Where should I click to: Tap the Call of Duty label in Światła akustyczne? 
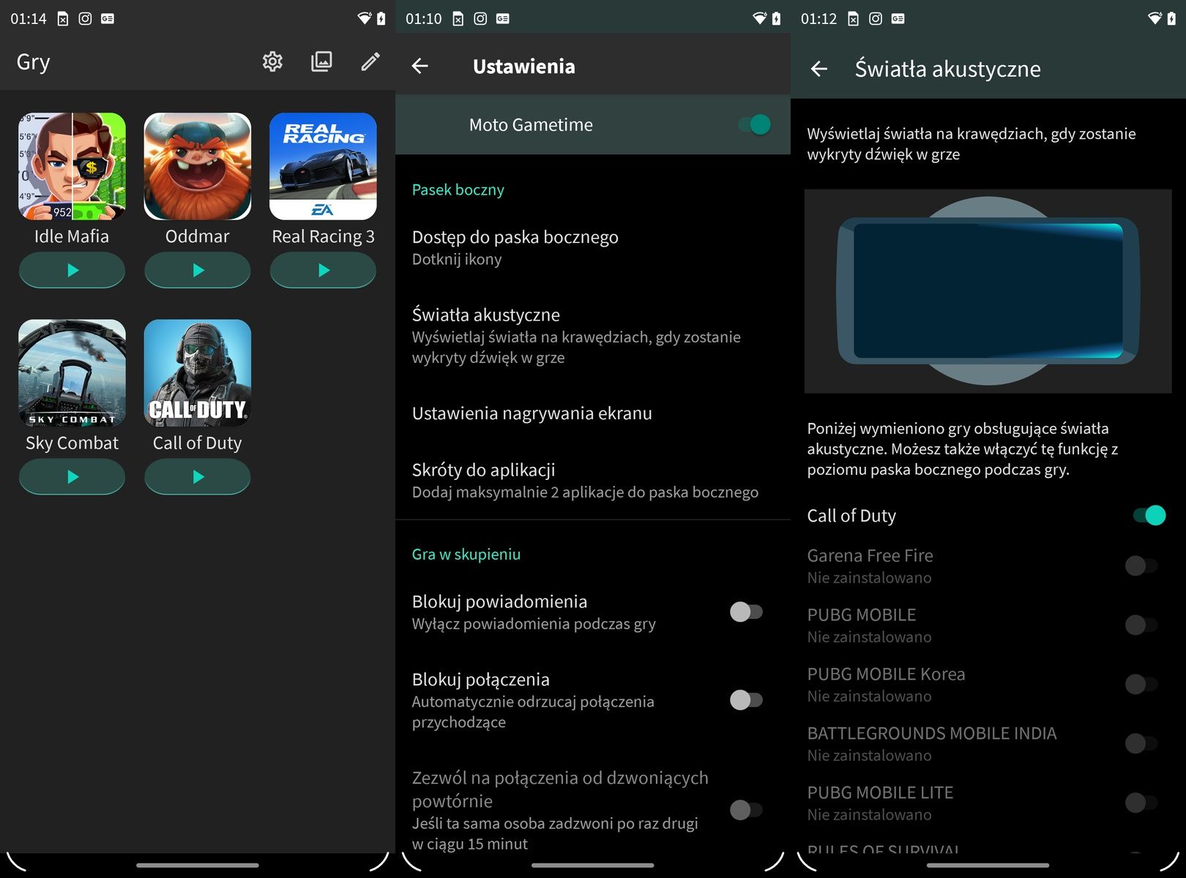(851, 516)
